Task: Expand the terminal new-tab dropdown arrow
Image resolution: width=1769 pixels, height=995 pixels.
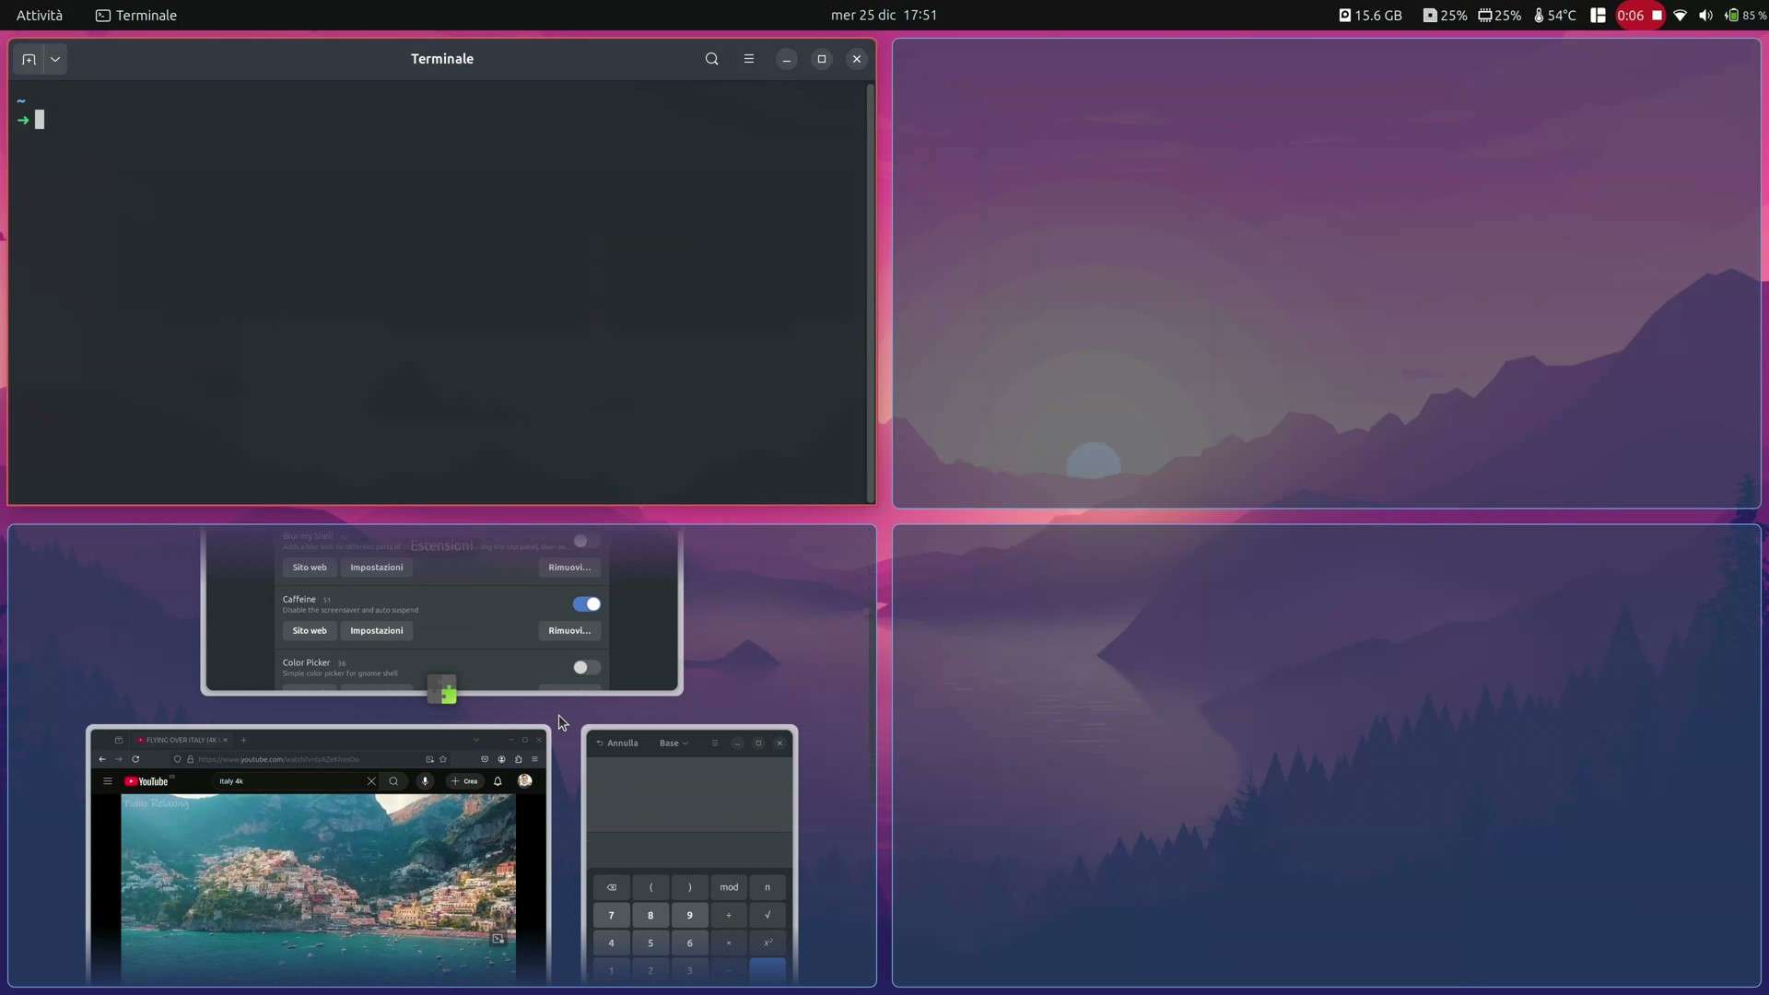Action: point(55,59)
